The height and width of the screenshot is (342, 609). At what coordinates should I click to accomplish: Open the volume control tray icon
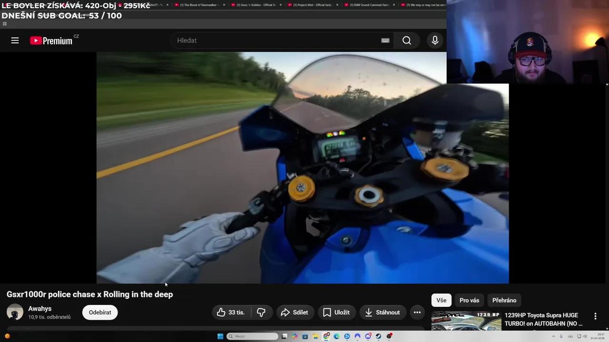(585, 336)
